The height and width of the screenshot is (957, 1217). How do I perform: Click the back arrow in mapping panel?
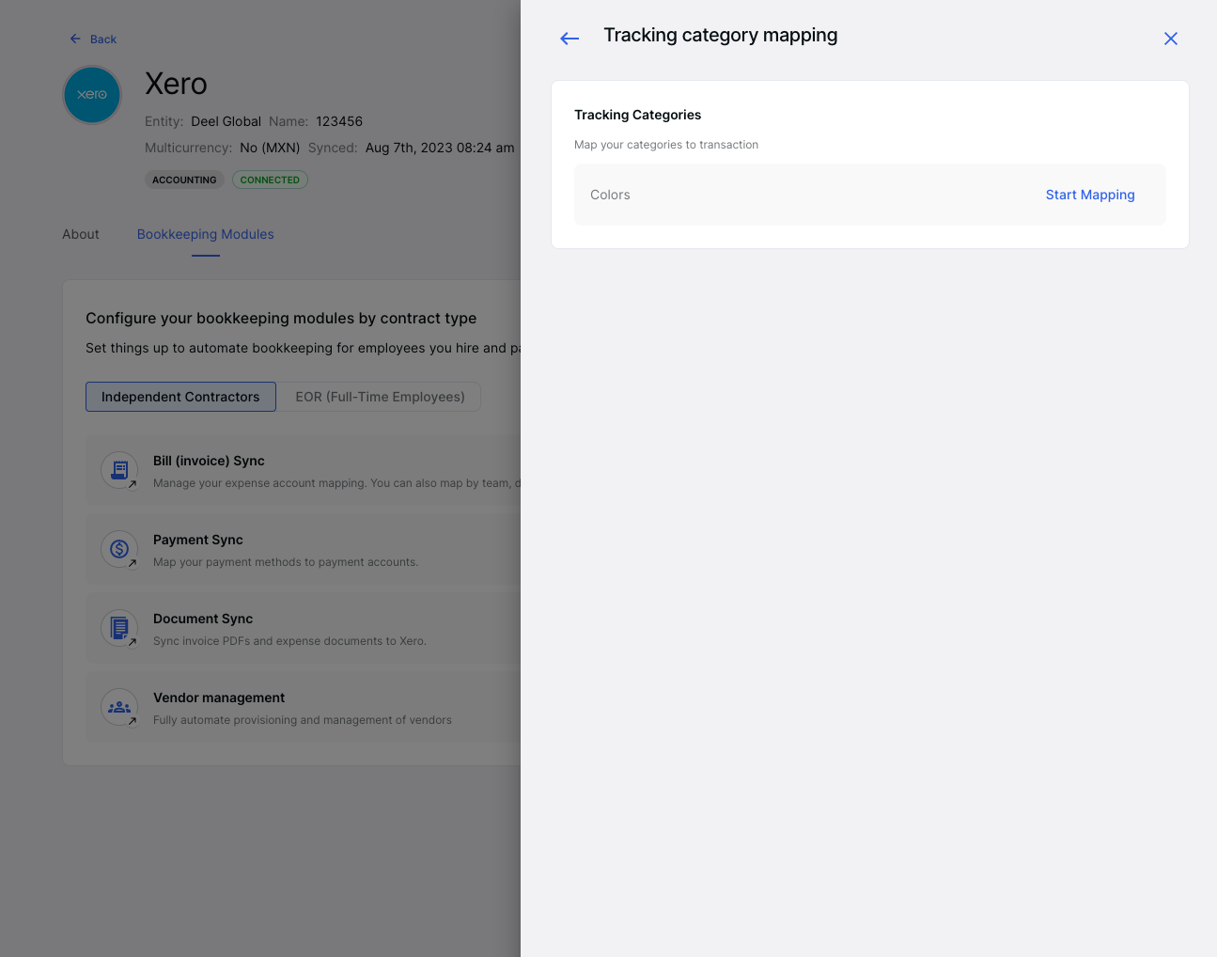(x=569, y=39)
